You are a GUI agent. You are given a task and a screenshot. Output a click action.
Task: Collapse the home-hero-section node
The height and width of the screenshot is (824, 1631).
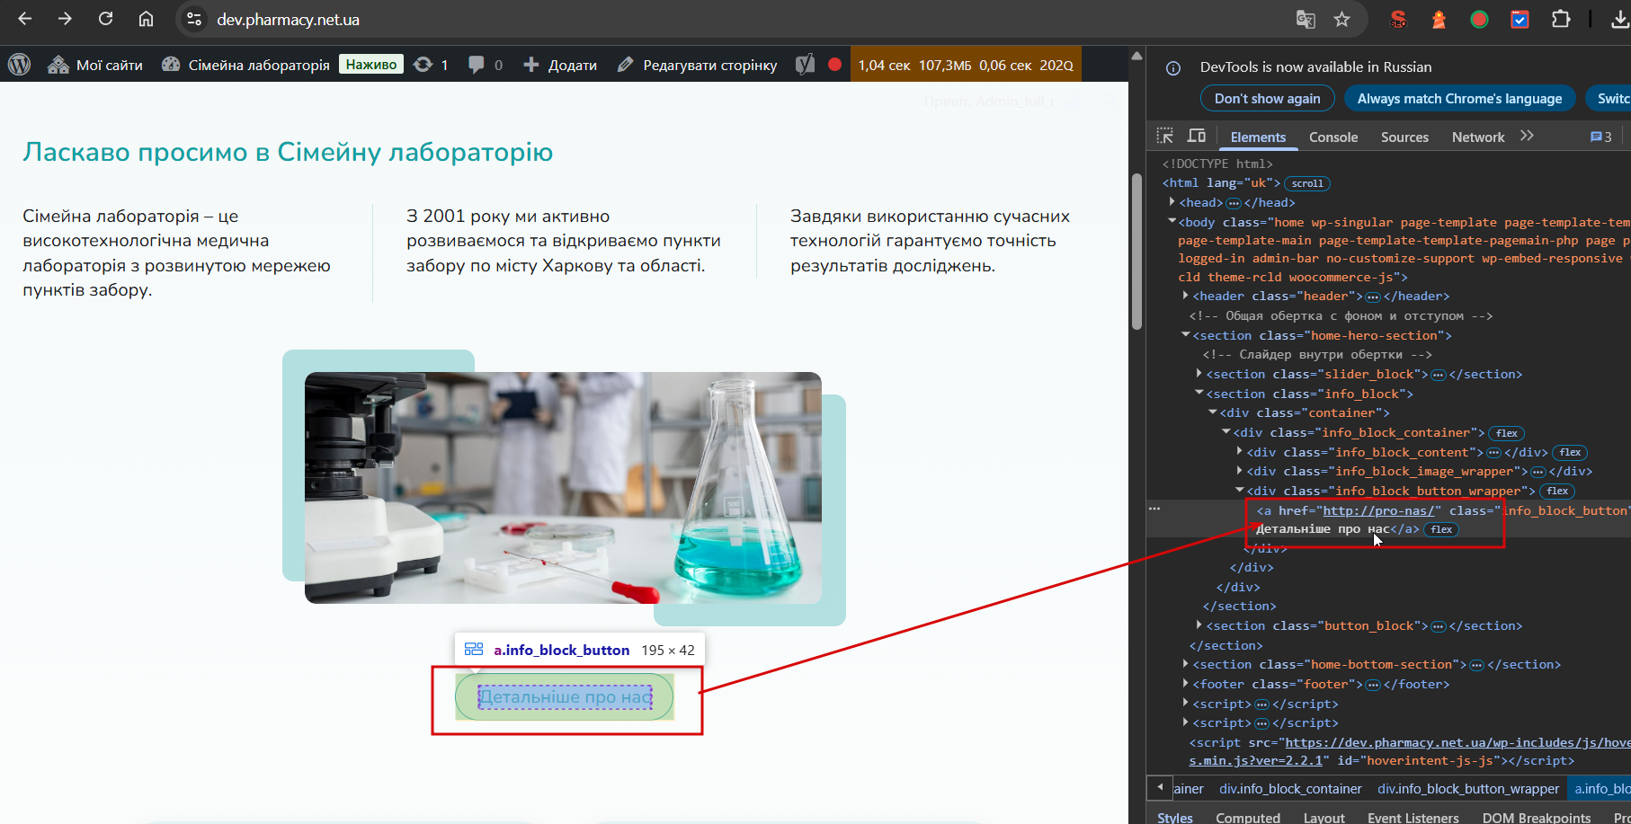[x=1185, y=335]
